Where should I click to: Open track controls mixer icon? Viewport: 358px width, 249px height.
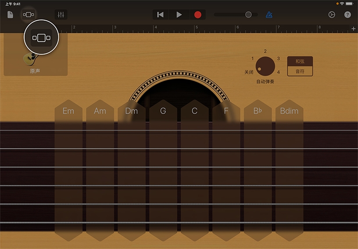pyautogui.click(x=61, y=14)
